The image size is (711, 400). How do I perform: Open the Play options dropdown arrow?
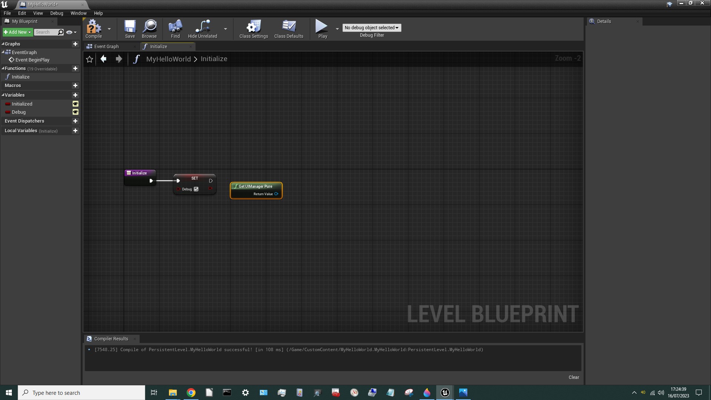337,29
